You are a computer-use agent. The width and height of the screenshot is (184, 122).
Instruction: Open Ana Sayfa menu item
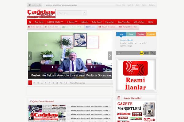pos(39,22)
